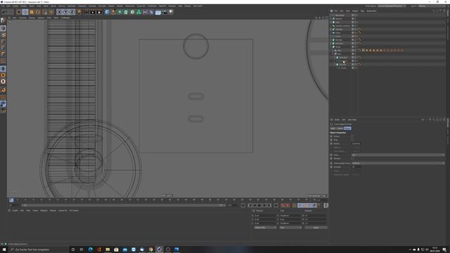Click the Apply button in coordinates panel

pyautogui.click(x=316, y=228)
